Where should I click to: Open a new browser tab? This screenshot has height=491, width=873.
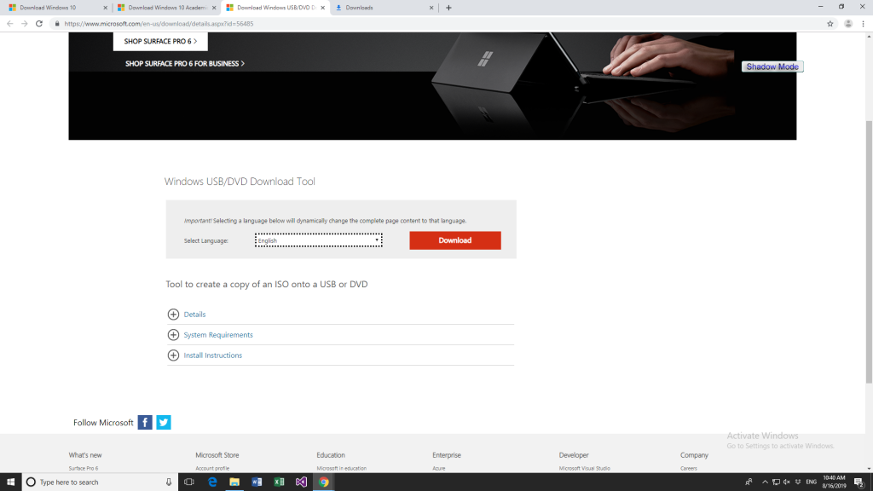(x=448, y=8)
